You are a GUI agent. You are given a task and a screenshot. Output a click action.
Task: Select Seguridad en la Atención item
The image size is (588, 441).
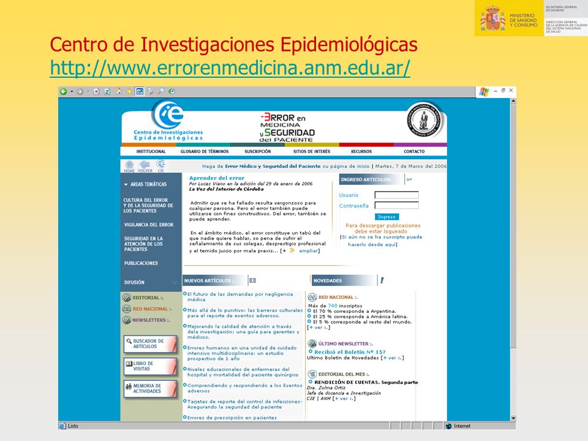click(143, 244)
